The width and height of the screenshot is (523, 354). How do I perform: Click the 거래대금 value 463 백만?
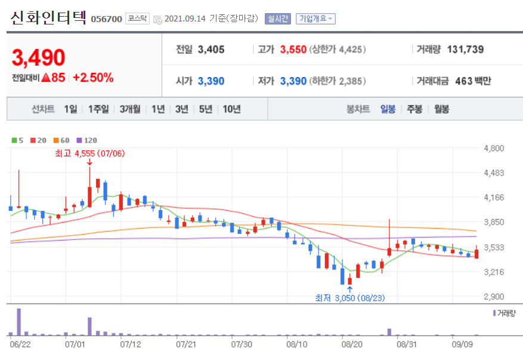(473, 81)
